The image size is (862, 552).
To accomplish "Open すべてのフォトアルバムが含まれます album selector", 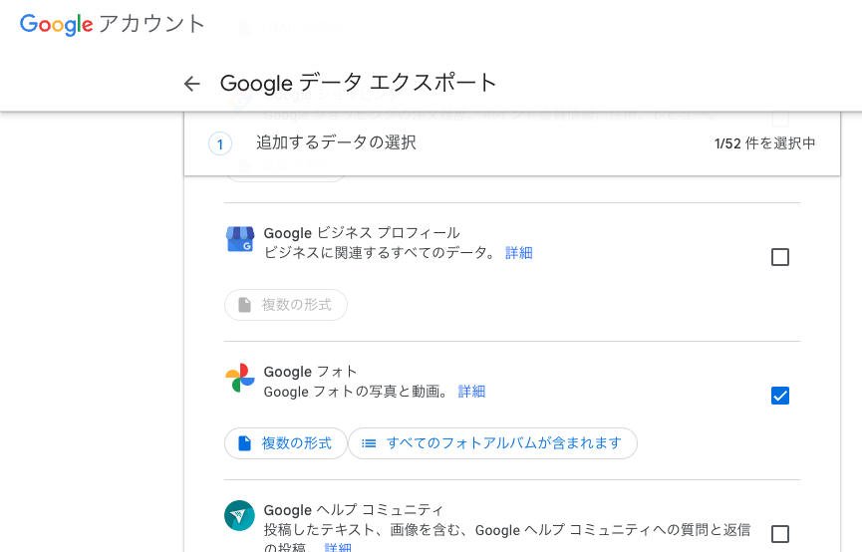I will tap(492, 443).
